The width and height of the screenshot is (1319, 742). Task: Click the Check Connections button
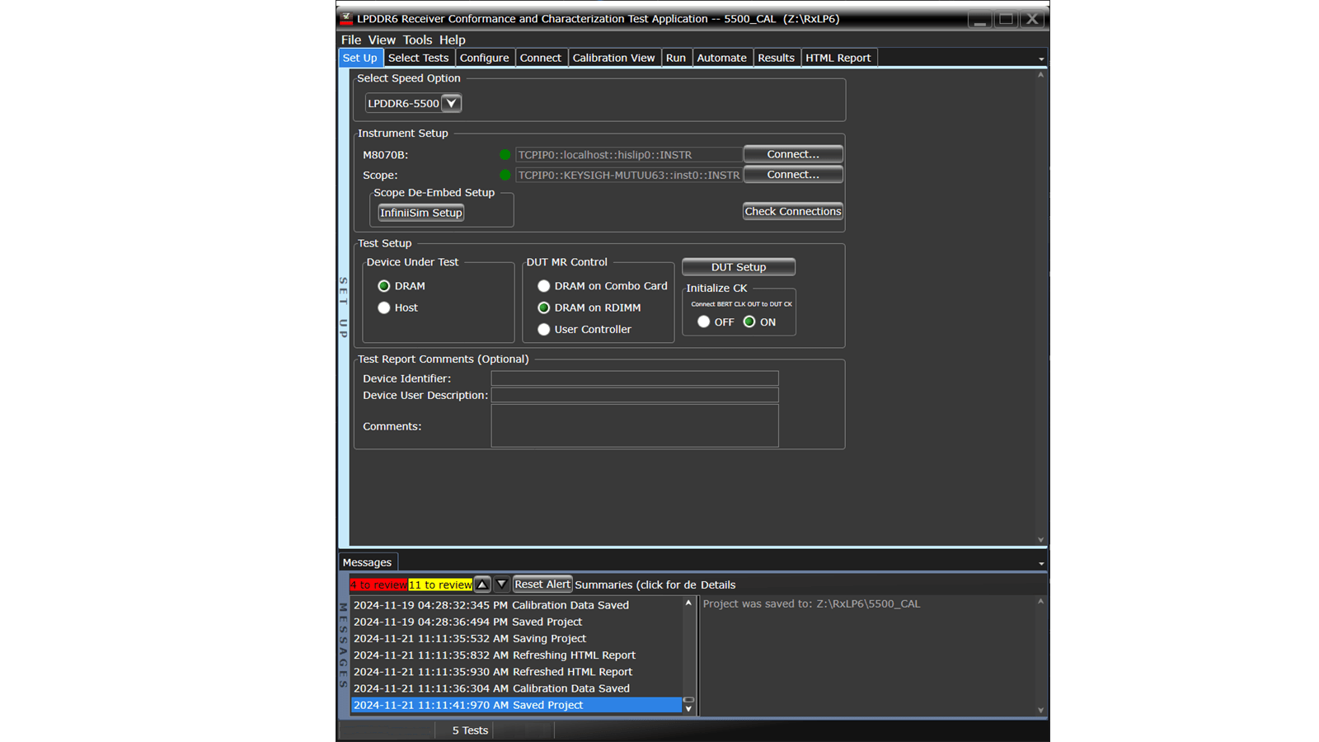click(x=792, y=211)
